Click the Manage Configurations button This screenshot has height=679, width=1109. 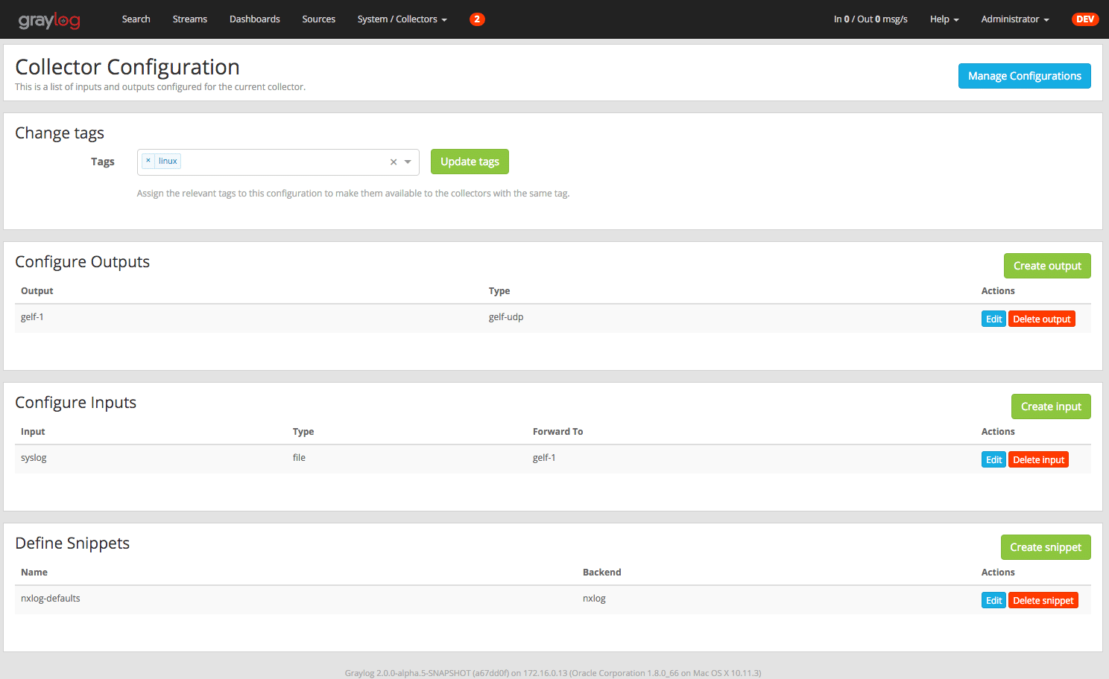(1024, 76)
